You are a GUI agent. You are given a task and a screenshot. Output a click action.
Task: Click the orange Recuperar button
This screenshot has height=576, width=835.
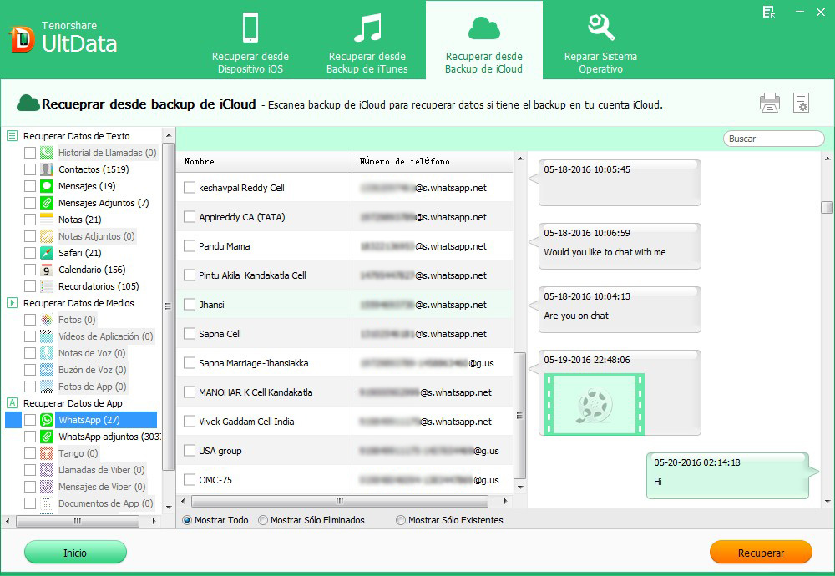761,553
